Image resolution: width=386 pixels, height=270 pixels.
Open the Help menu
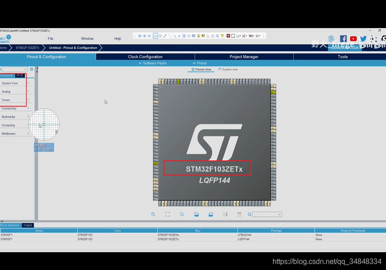pyautogui.click(x=117, y=38)
